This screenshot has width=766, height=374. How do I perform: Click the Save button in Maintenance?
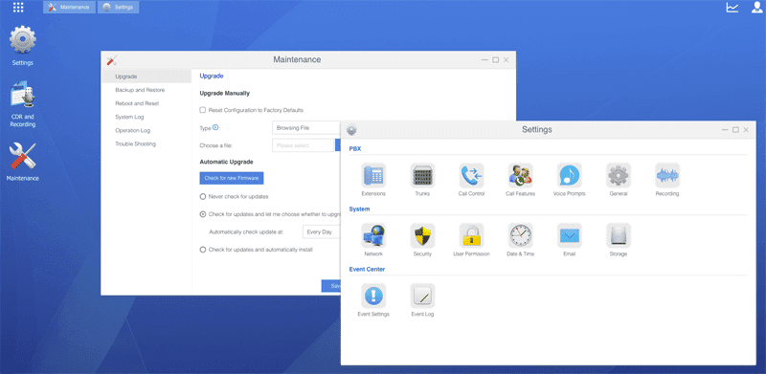330,286
